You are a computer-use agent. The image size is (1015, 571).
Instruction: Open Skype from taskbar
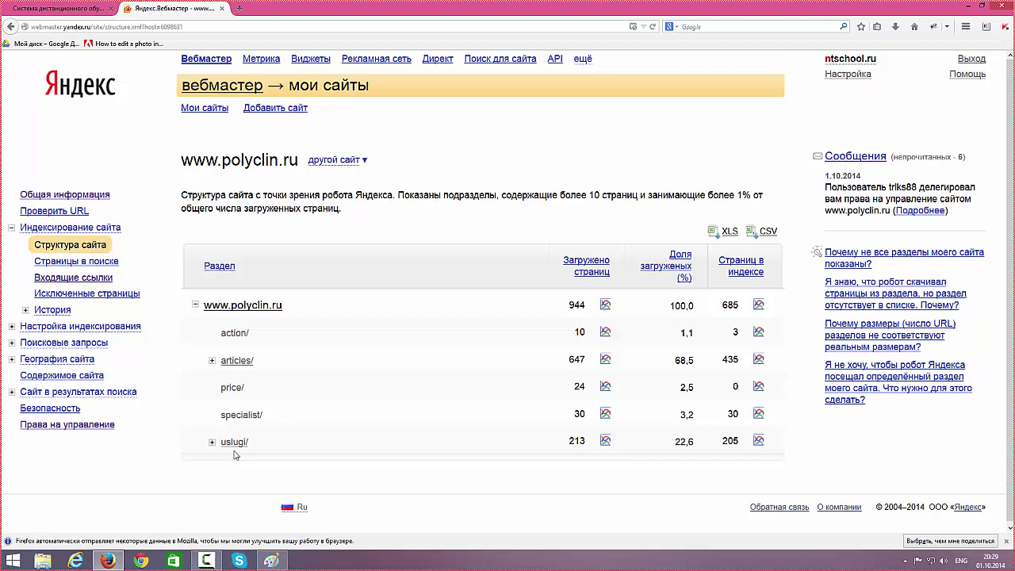click(x=239, y=560)
